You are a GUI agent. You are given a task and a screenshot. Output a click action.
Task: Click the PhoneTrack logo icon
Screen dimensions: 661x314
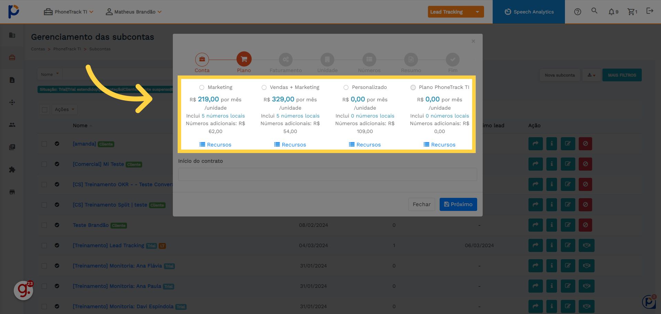pos(13,11)
